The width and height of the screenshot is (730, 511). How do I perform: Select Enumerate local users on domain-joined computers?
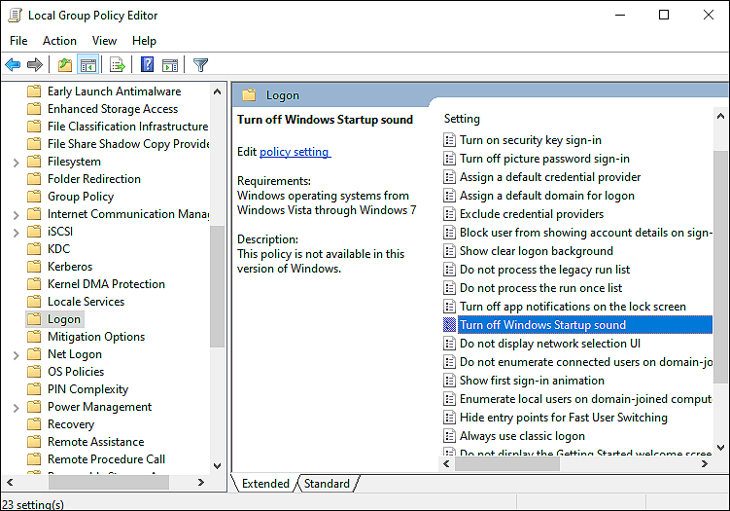(586, 399)
